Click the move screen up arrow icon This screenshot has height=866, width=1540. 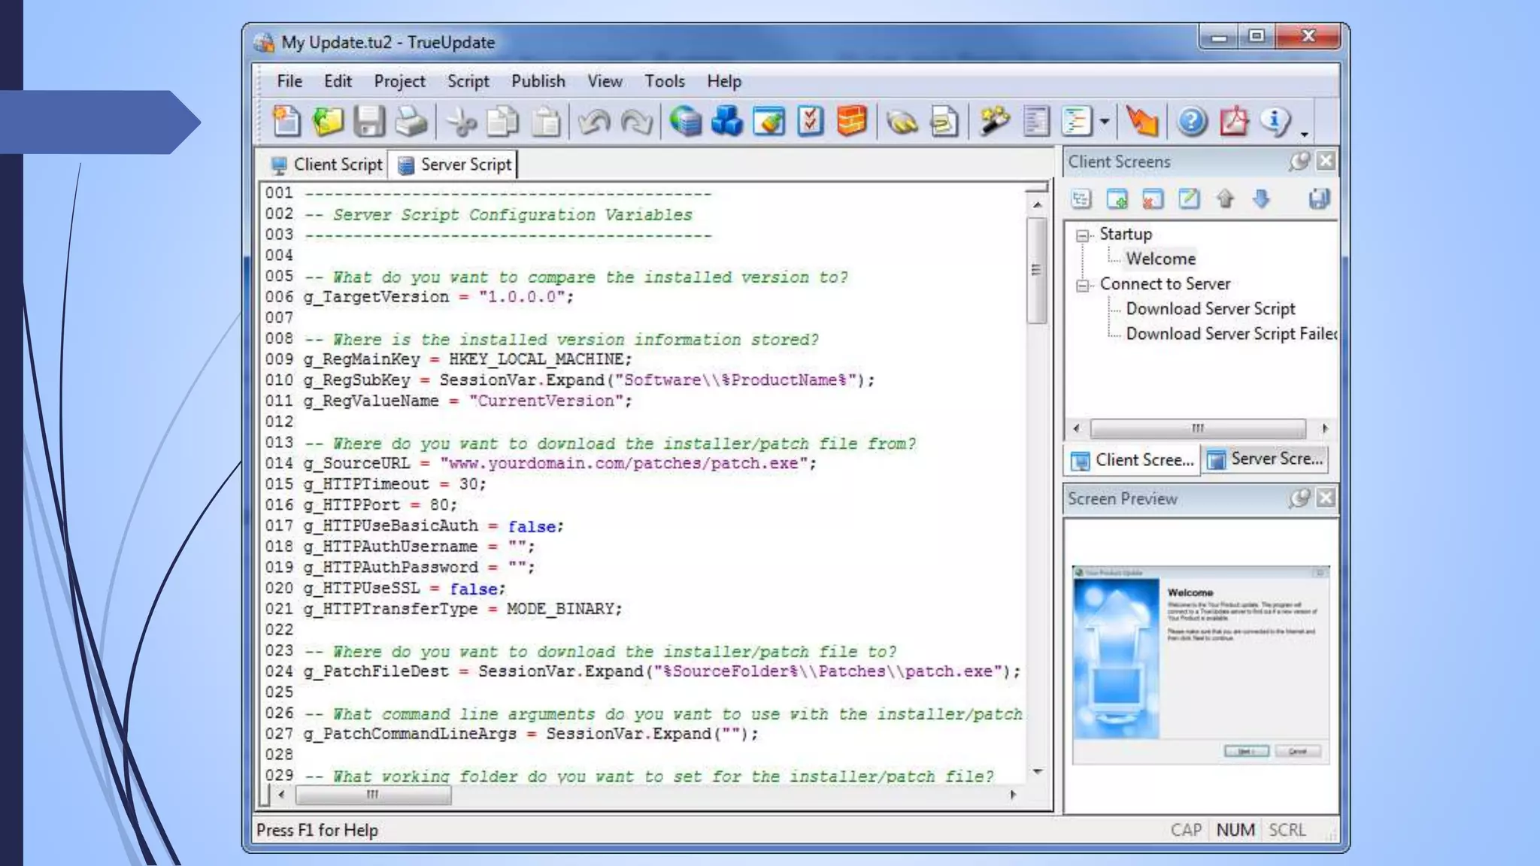point(1225,199)
